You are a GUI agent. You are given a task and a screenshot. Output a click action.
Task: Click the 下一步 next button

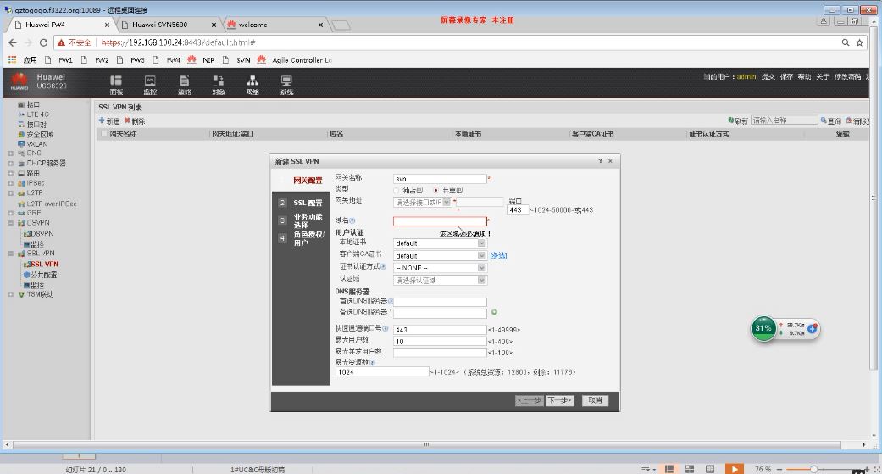click(559, 400)
